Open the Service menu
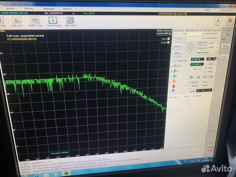Image resolution: width=236 pixels, height=177 pixels. 10,9
